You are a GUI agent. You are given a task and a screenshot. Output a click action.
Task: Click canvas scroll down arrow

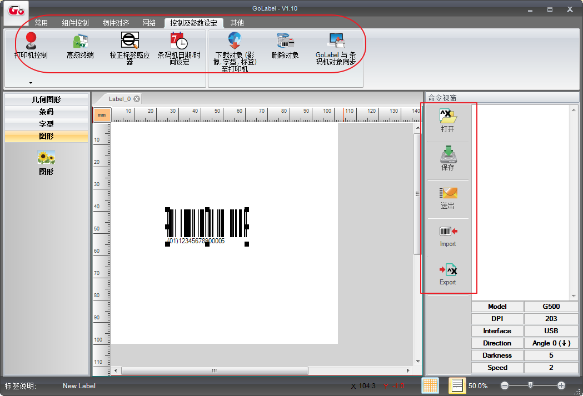pyautogui.click(x=418, y=362)
